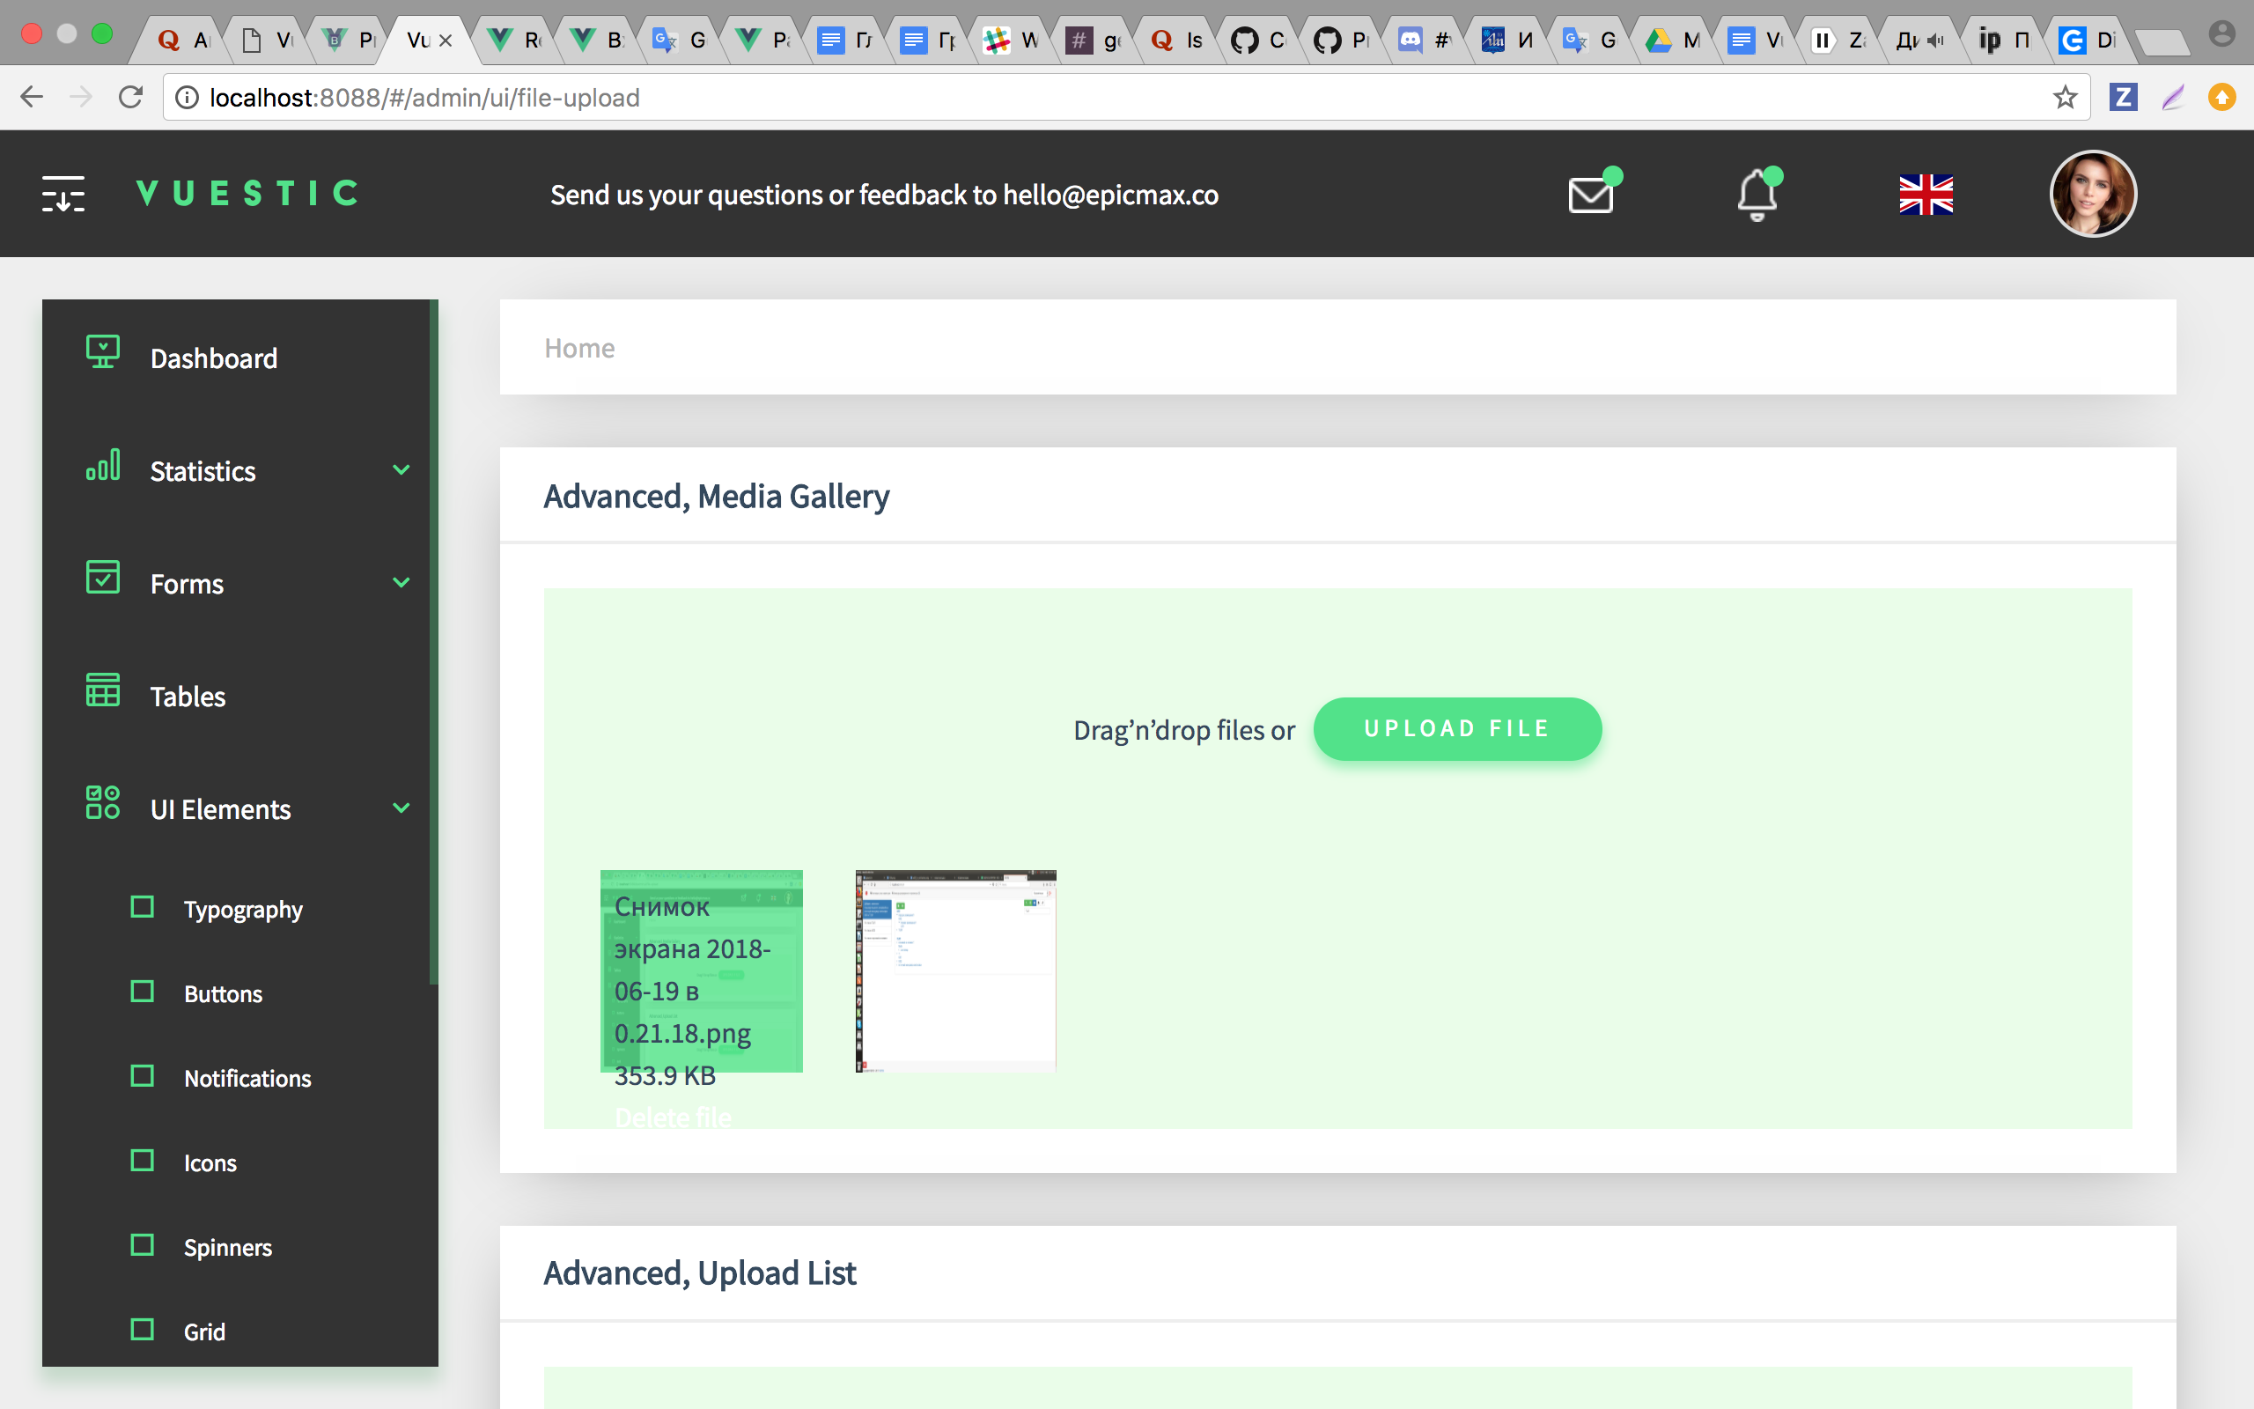Check alerts via the bell icon

click(1755, 193)
